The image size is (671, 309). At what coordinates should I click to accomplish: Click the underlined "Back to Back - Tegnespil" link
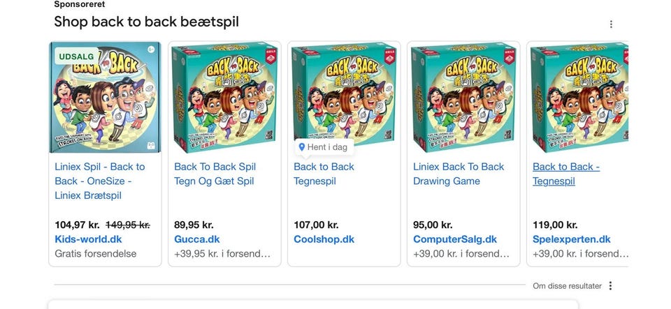(x=565, y=174)
